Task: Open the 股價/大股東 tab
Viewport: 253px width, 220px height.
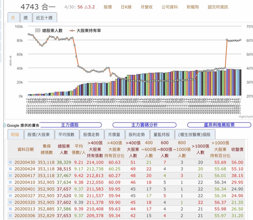Action: click(x=38, y=134)
